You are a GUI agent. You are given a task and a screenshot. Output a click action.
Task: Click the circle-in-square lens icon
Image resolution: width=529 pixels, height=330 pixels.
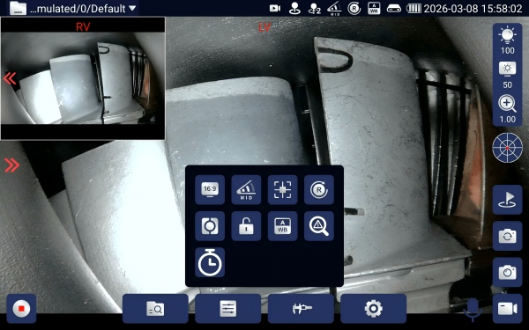click(210, 226)
